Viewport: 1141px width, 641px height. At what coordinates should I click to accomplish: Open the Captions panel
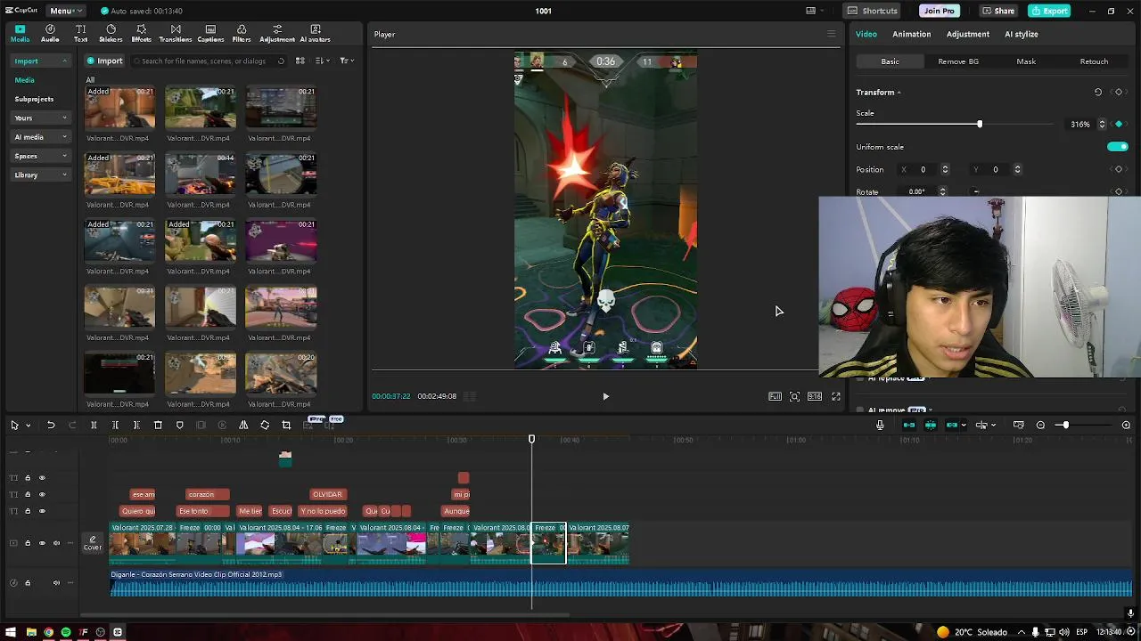coord(210,34)
